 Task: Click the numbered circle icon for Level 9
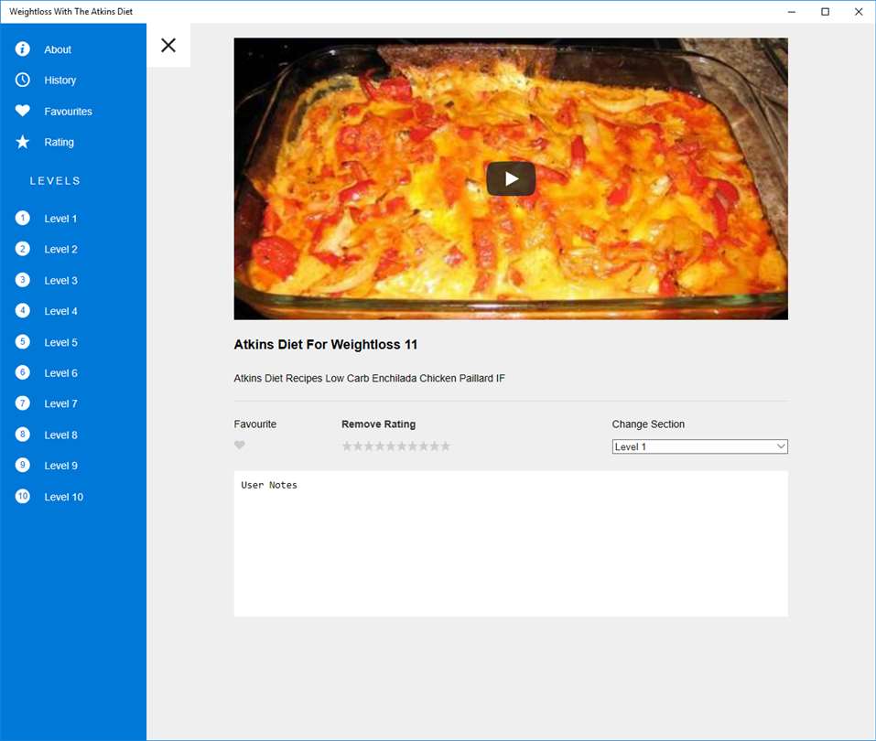(x=22, y=465)
